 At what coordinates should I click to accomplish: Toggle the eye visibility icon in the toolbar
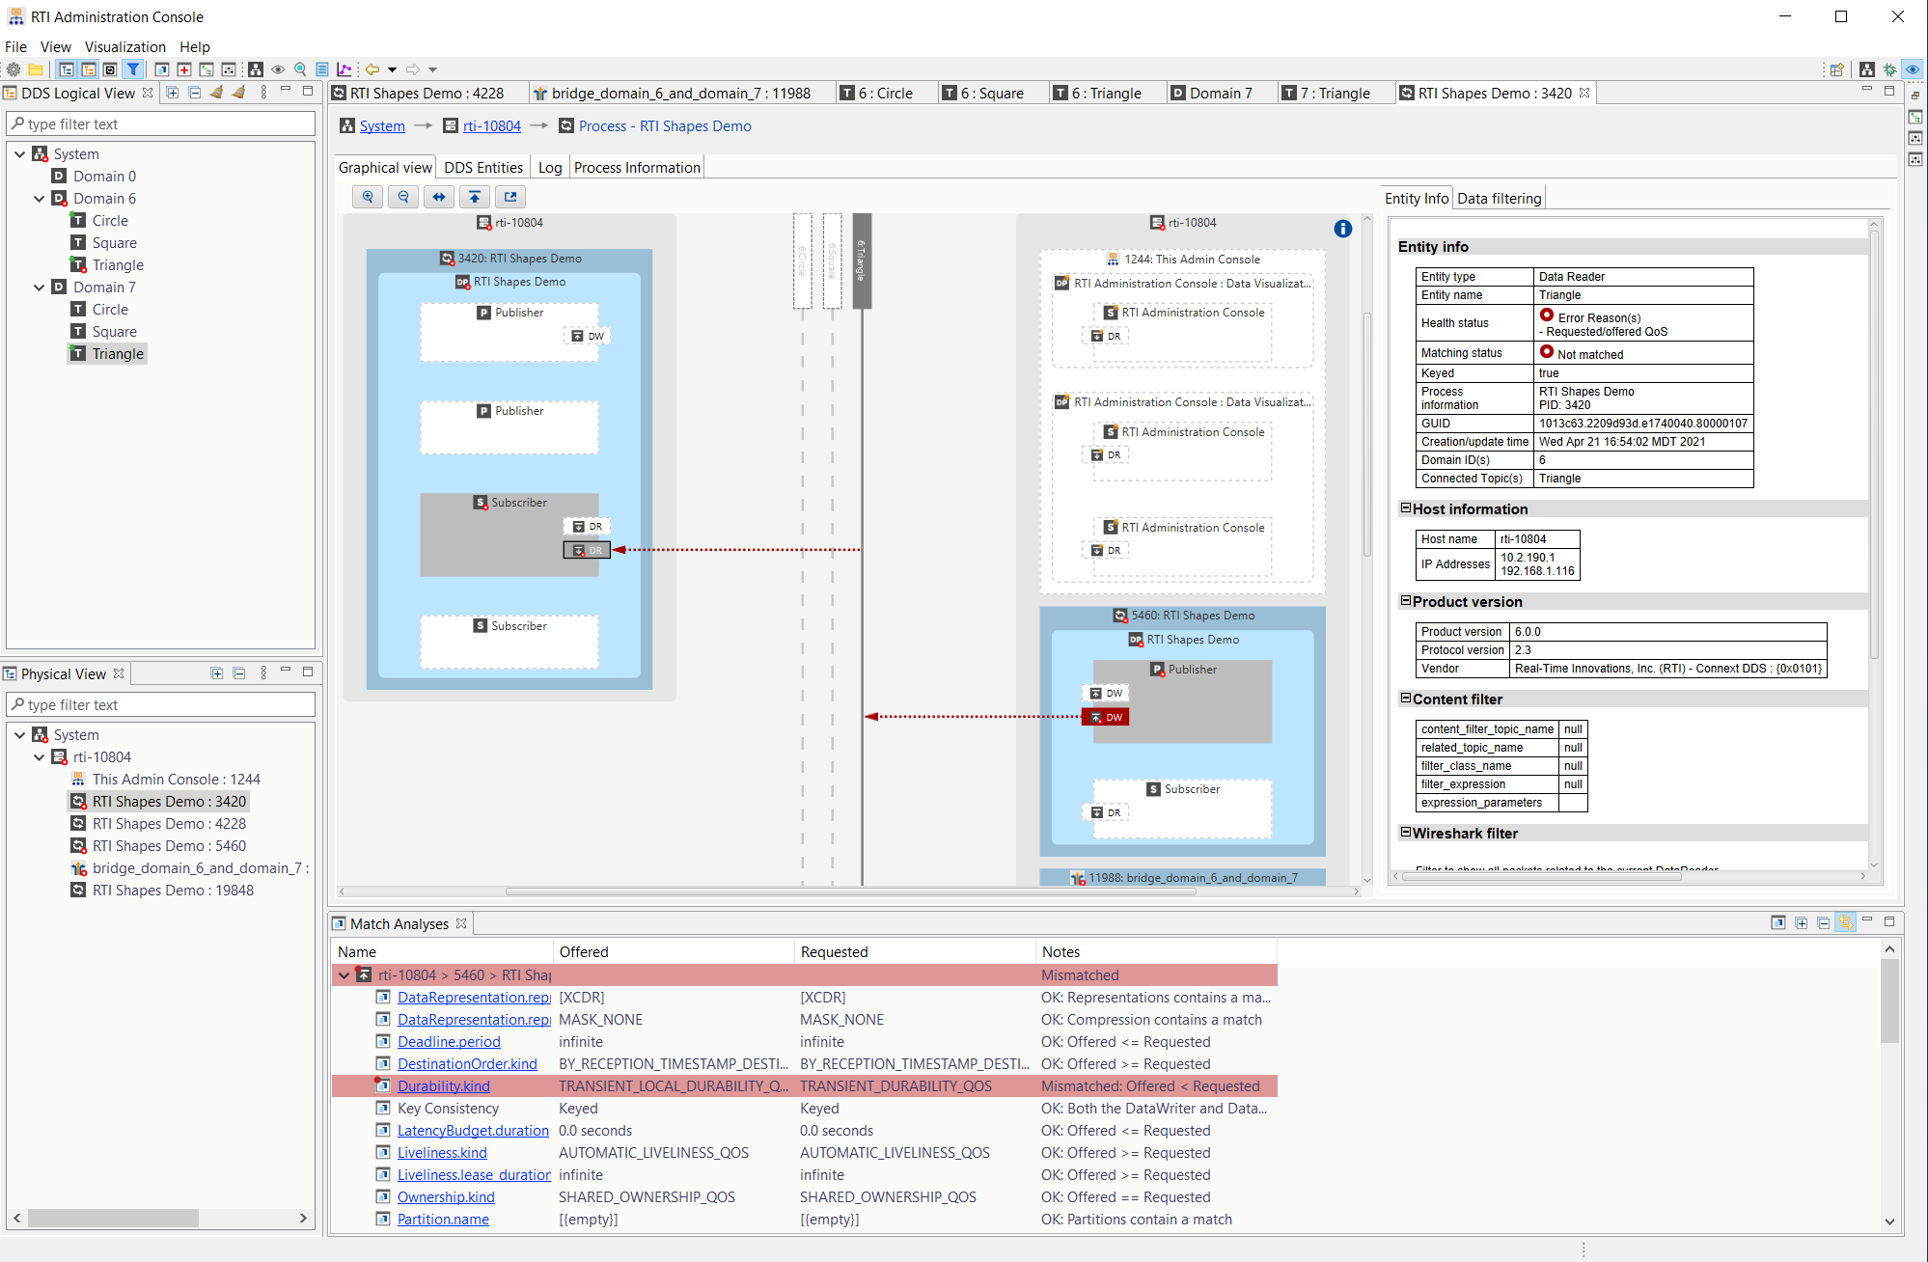[277, 69]
